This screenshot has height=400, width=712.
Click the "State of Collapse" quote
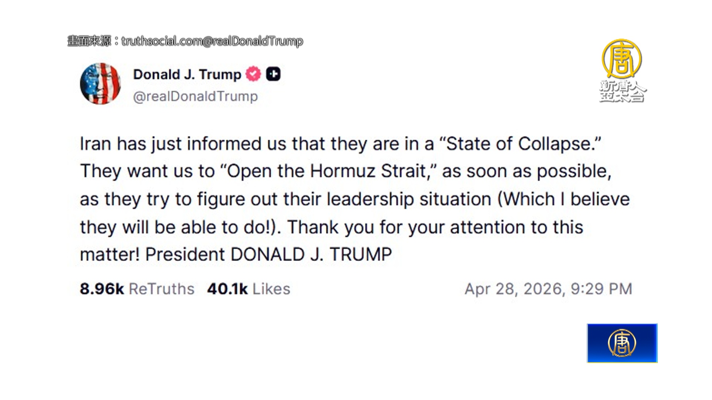[x=520, y=144]
